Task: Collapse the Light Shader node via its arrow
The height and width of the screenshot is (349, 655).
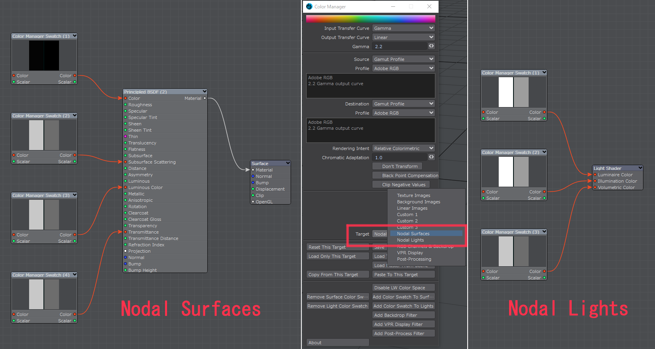Action: pos(640,168)
